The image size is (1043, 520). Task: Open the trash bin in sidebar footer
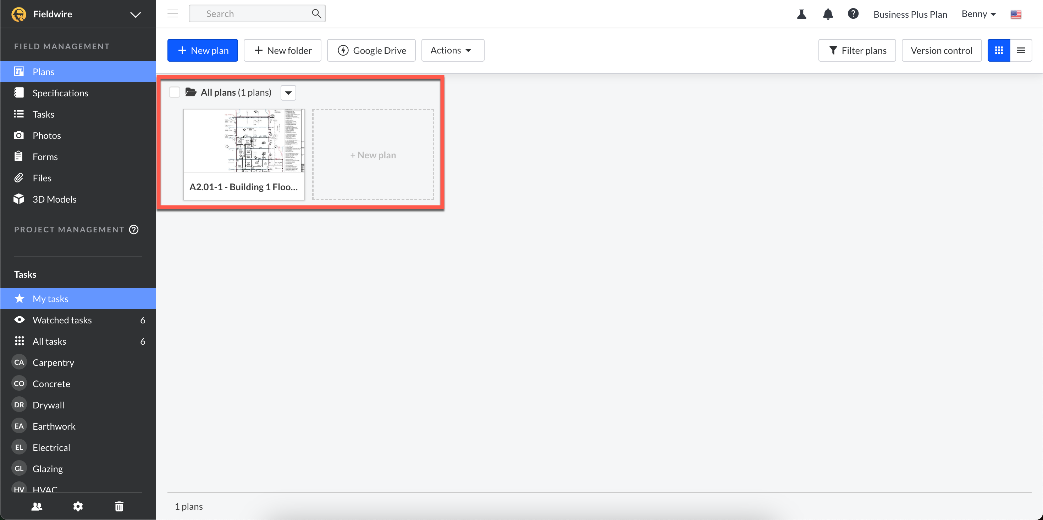(119, 506)
